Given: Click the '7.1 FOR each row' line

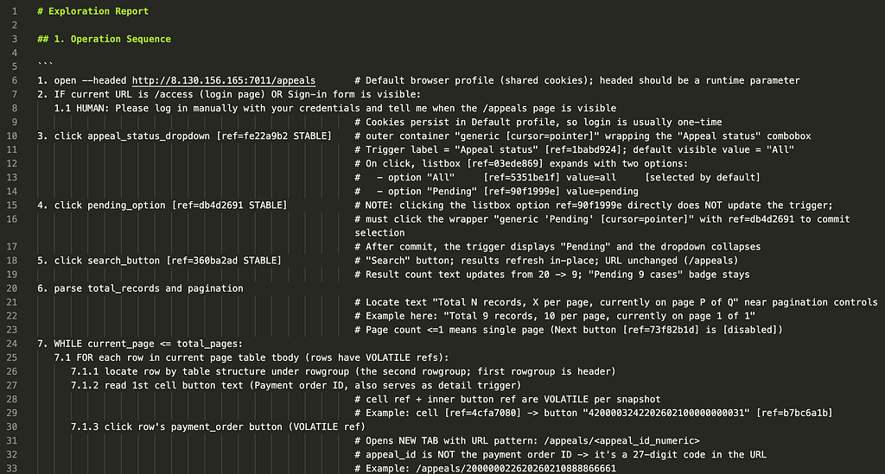Looking at the screenshot, I should tap(251, 358).
